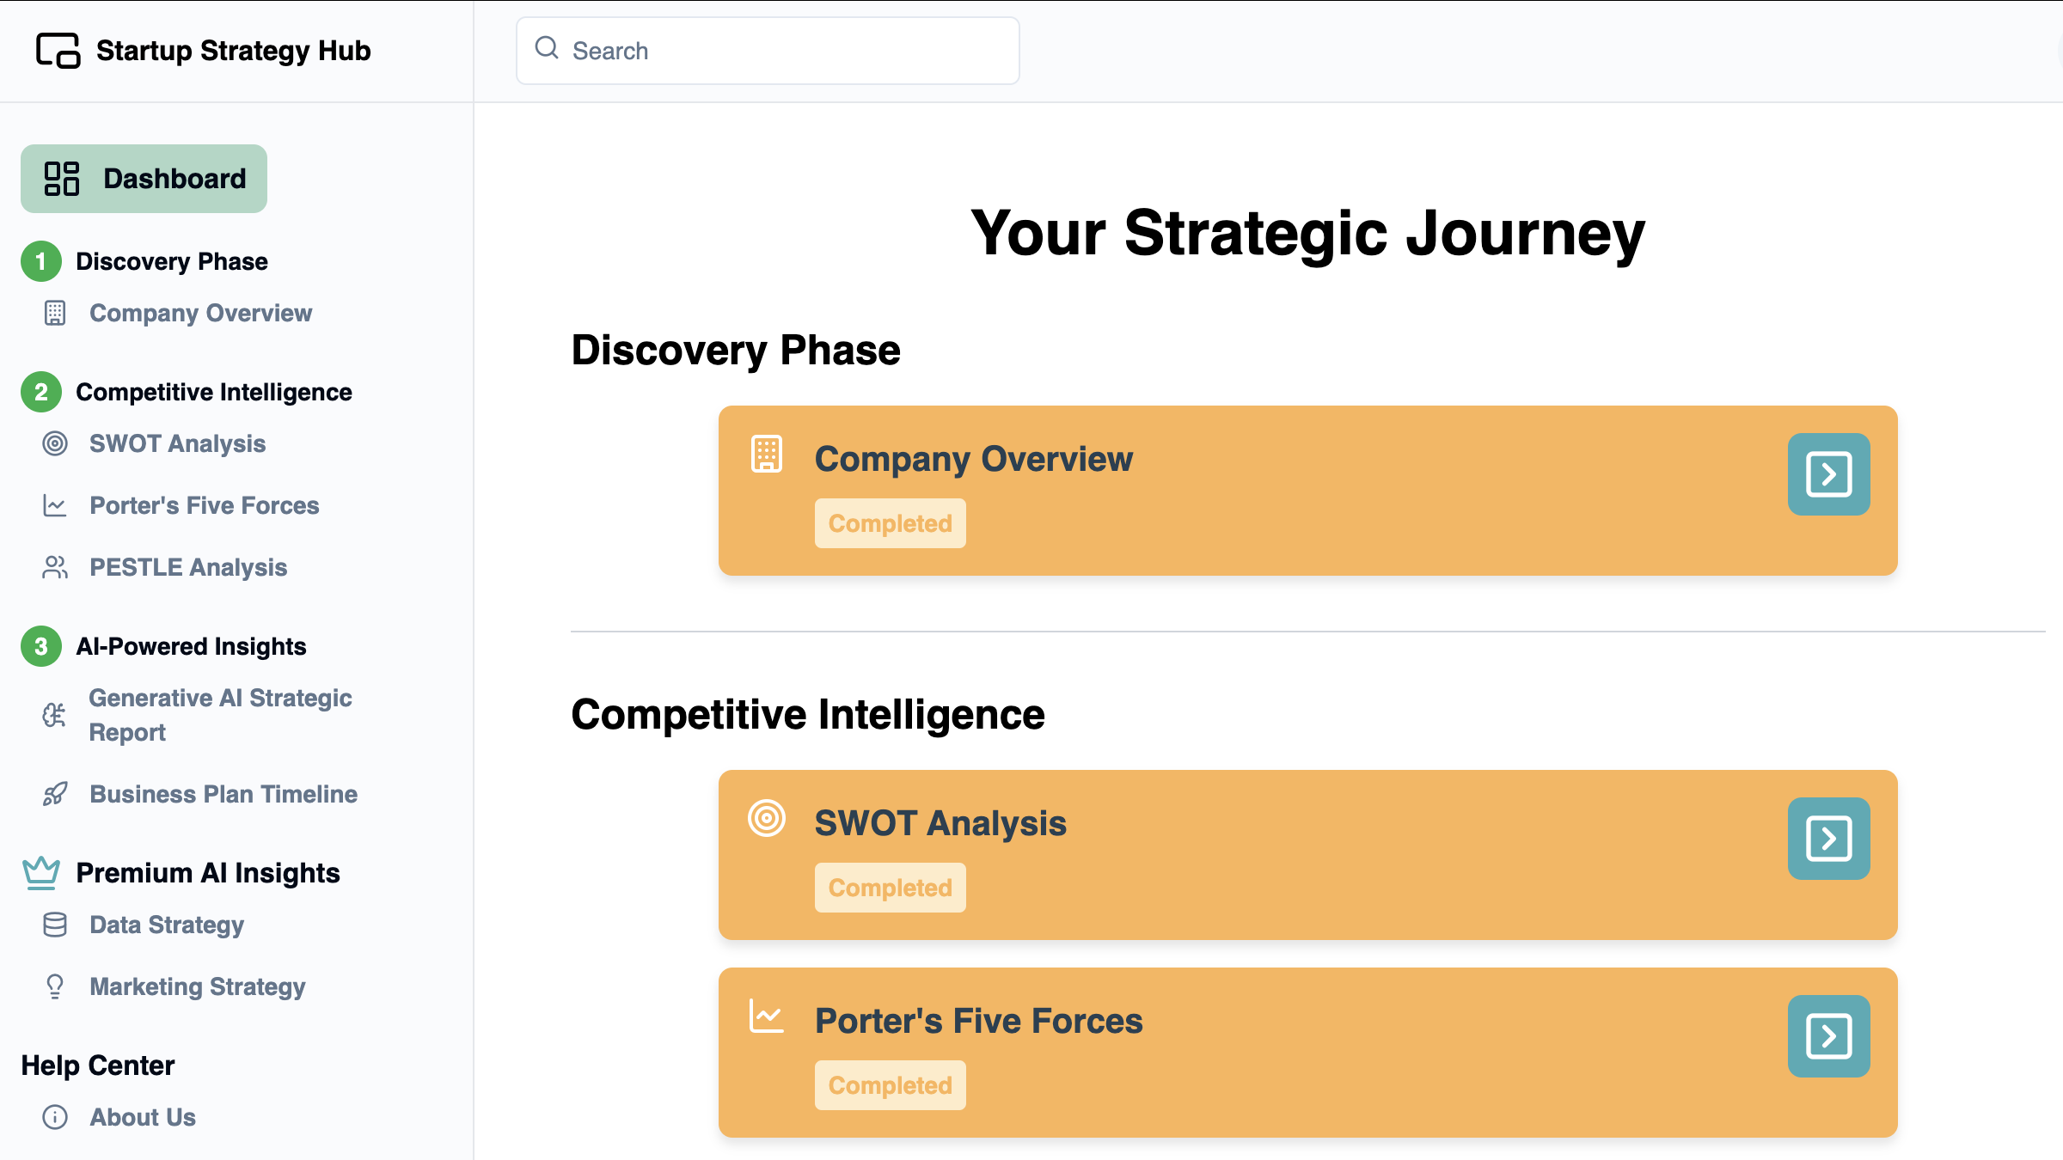Open the Porter's Five Forces card arrow
Image resolution: width=2063 pixels, height=1160 pixels.
click(1828, 1036)
